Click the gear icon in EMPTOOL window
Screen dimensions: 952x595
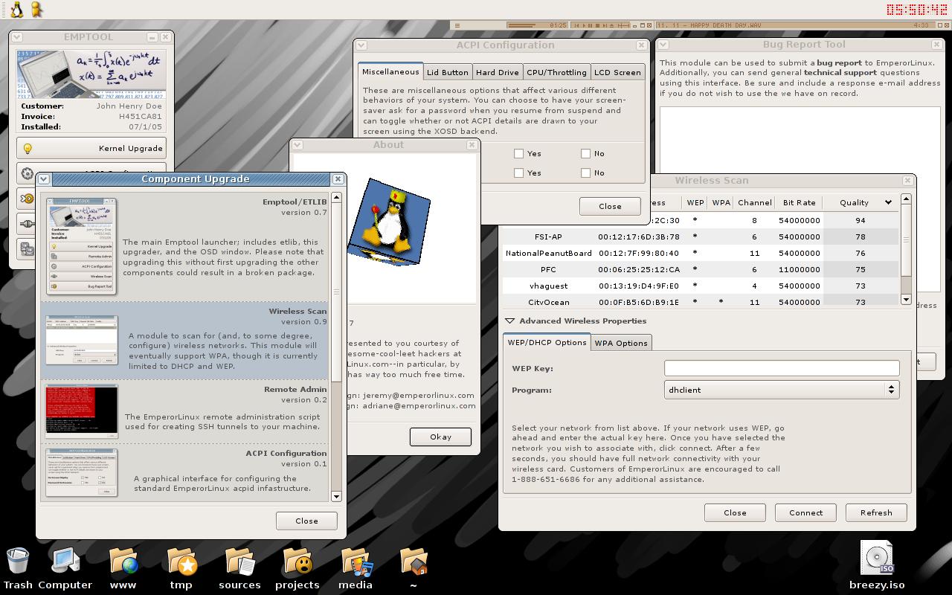pos(28,173)
